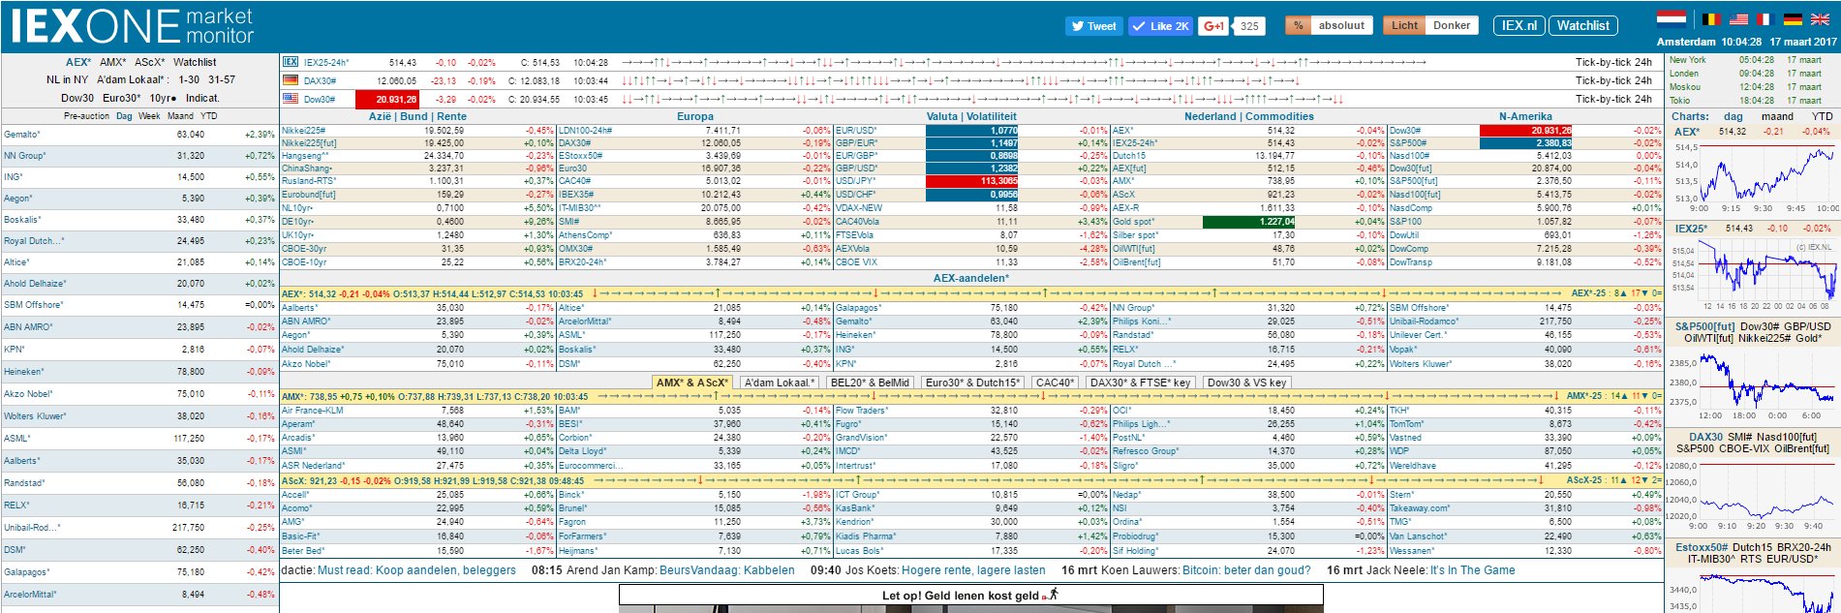Select the AMX* & AScX* tab
1841x613 pixels.
coord(692,383)
